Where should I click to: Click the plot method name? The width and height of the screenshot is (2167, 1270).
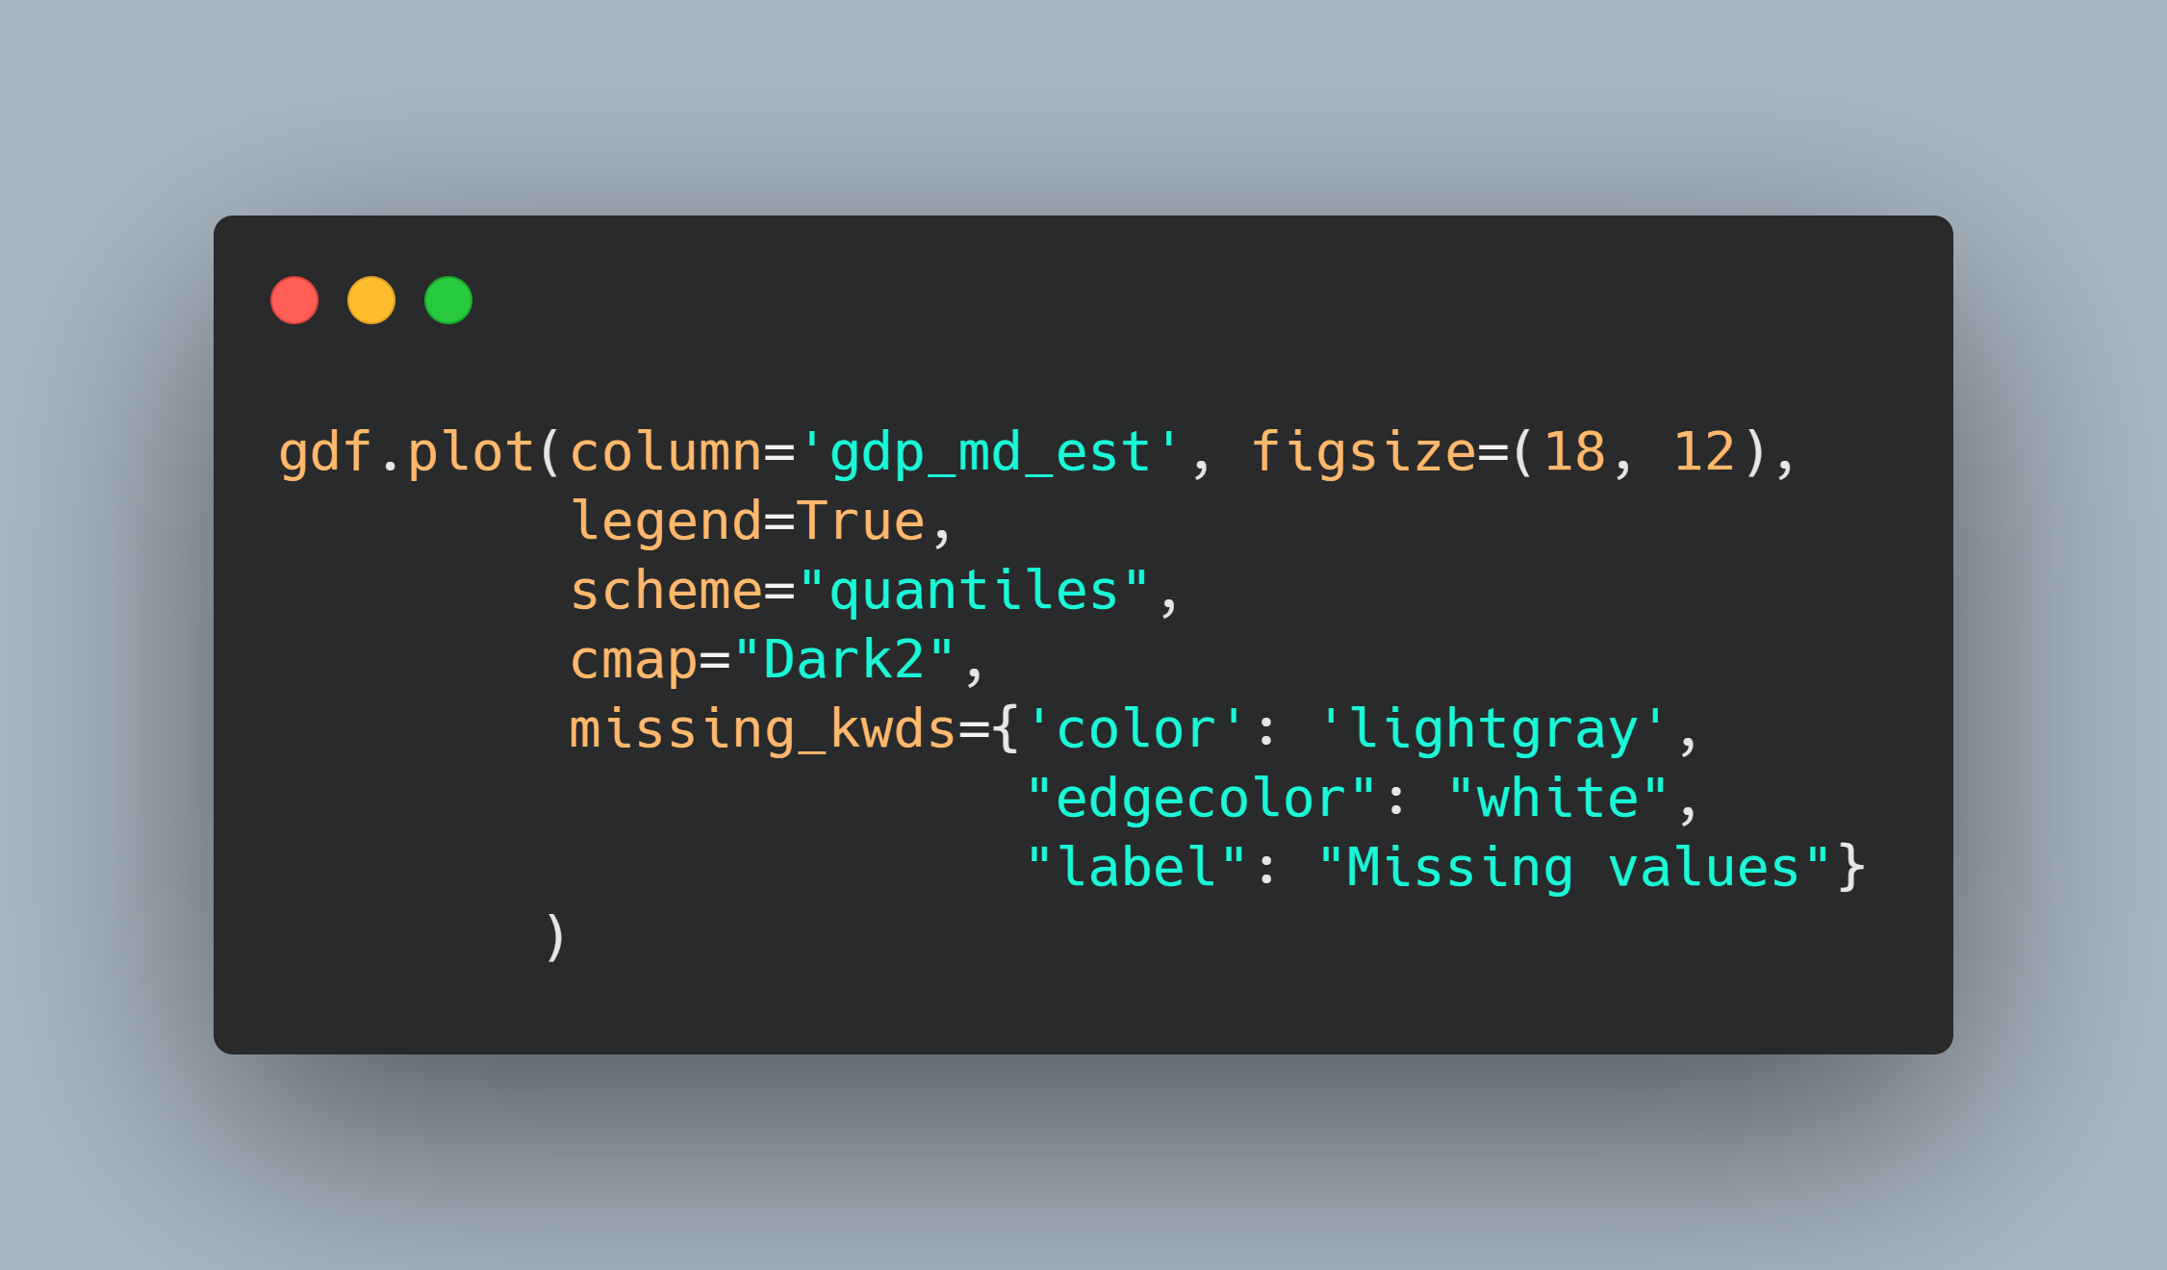472,452
